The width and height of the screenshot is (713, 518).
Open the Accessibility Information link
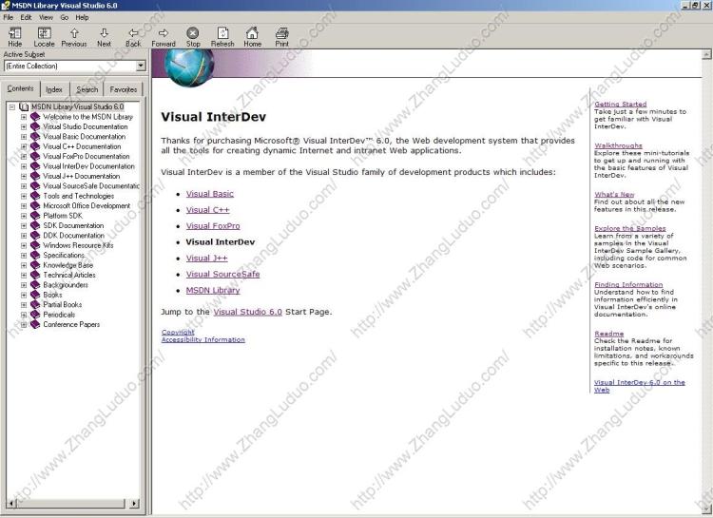[x=203, y=339]
